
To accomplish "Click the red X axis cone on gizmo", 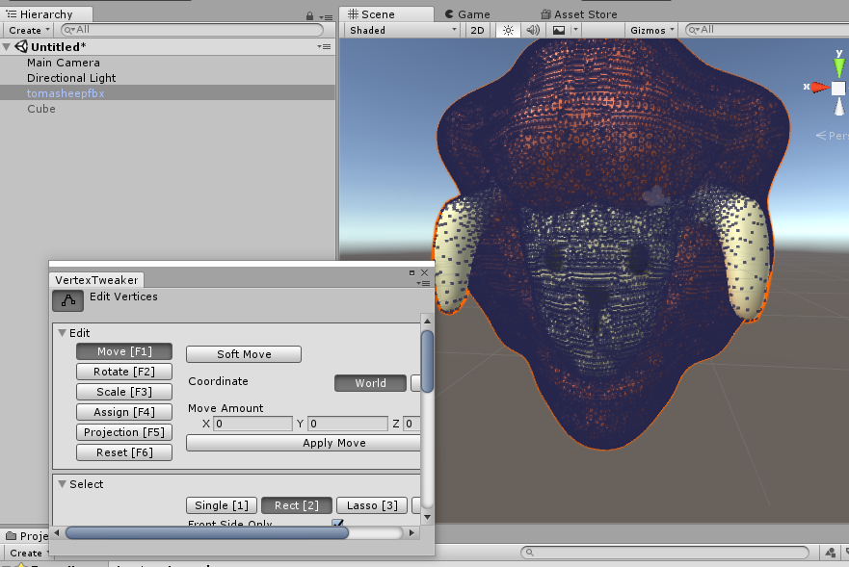I will coord(820,87).
